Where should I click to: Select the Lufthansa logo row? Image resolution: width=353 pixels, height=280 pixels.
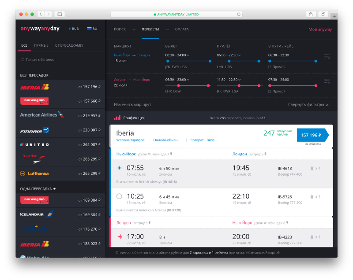60,173
